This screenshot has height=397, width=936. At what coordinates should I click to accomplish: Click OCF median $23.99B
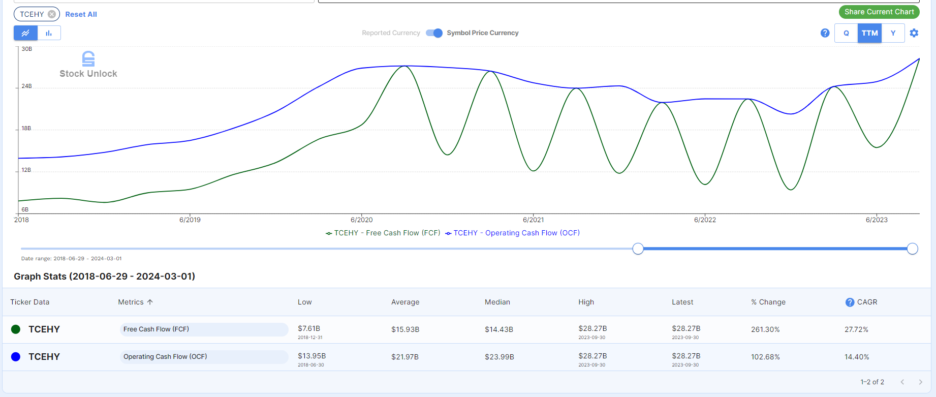click(x=500, y=357)
